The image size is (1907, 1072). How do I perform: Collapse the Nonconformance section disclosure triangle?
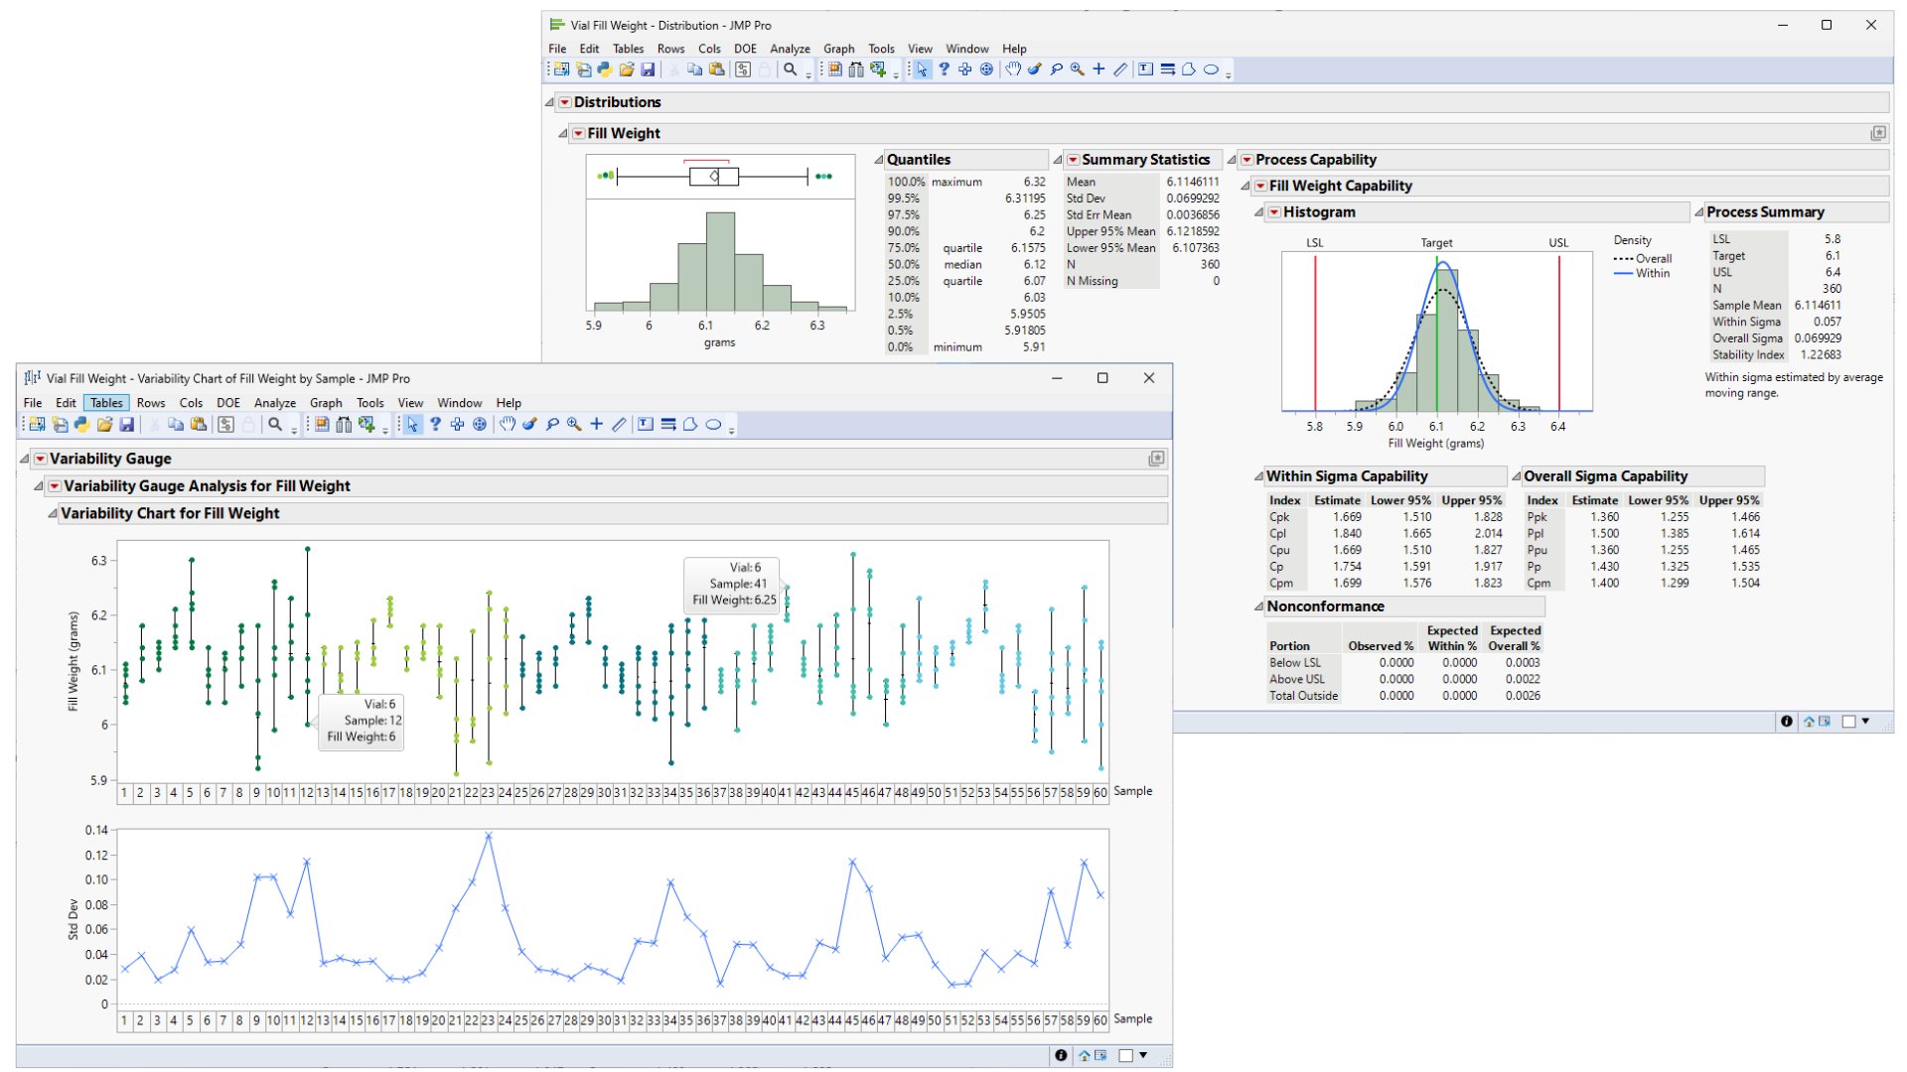1258,606
